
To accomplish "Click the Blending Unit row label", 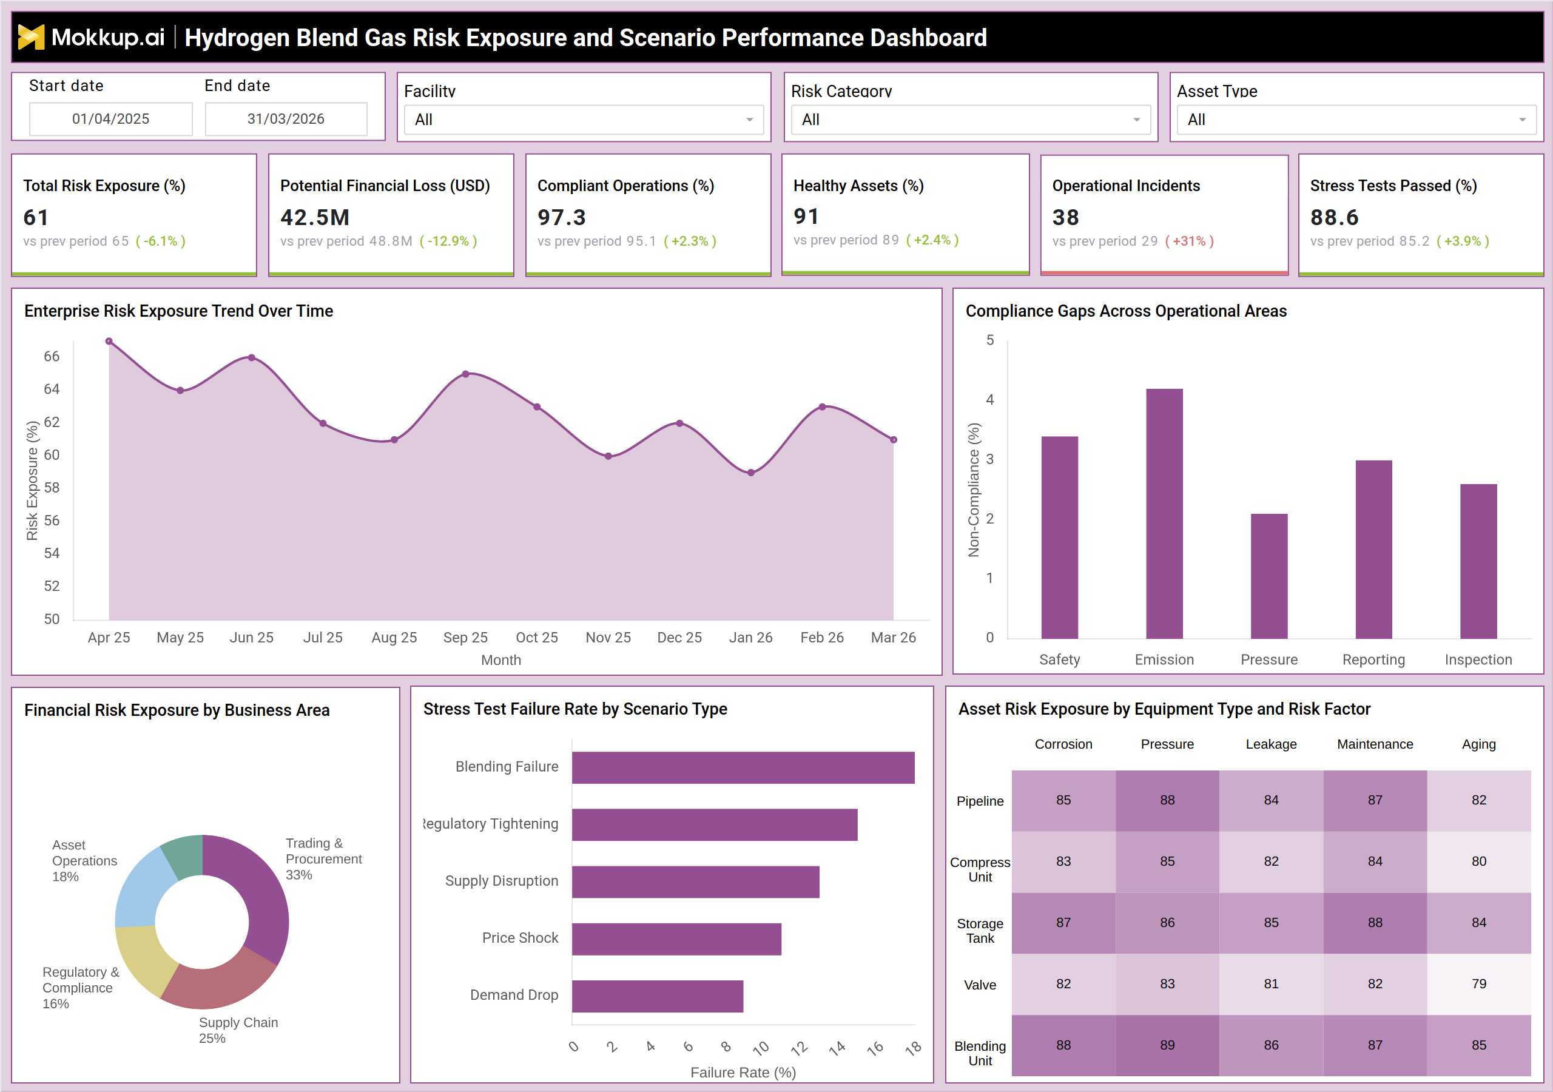I will 980,1053.
